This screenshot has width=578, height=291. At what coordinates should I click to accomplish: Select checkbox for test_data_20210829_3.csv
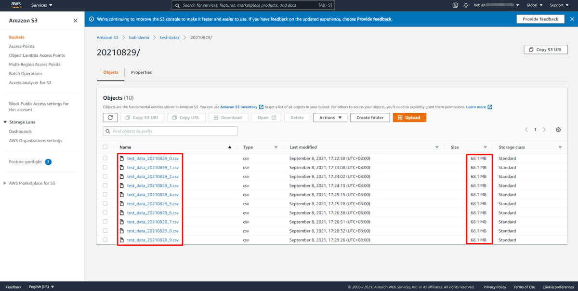click(105, 185)
